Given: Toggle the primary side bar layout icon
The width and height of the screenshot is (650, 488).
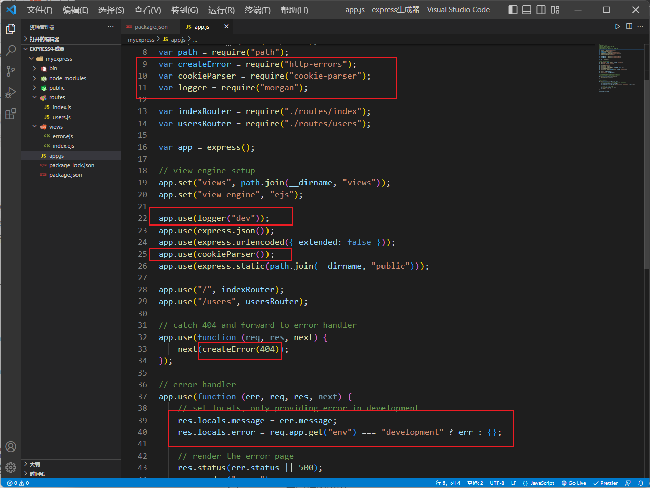Looking at the screenshot, I should 513,10.
